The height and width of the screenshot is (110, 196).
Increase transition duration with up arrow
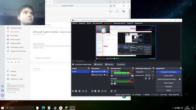pos(153,75)
